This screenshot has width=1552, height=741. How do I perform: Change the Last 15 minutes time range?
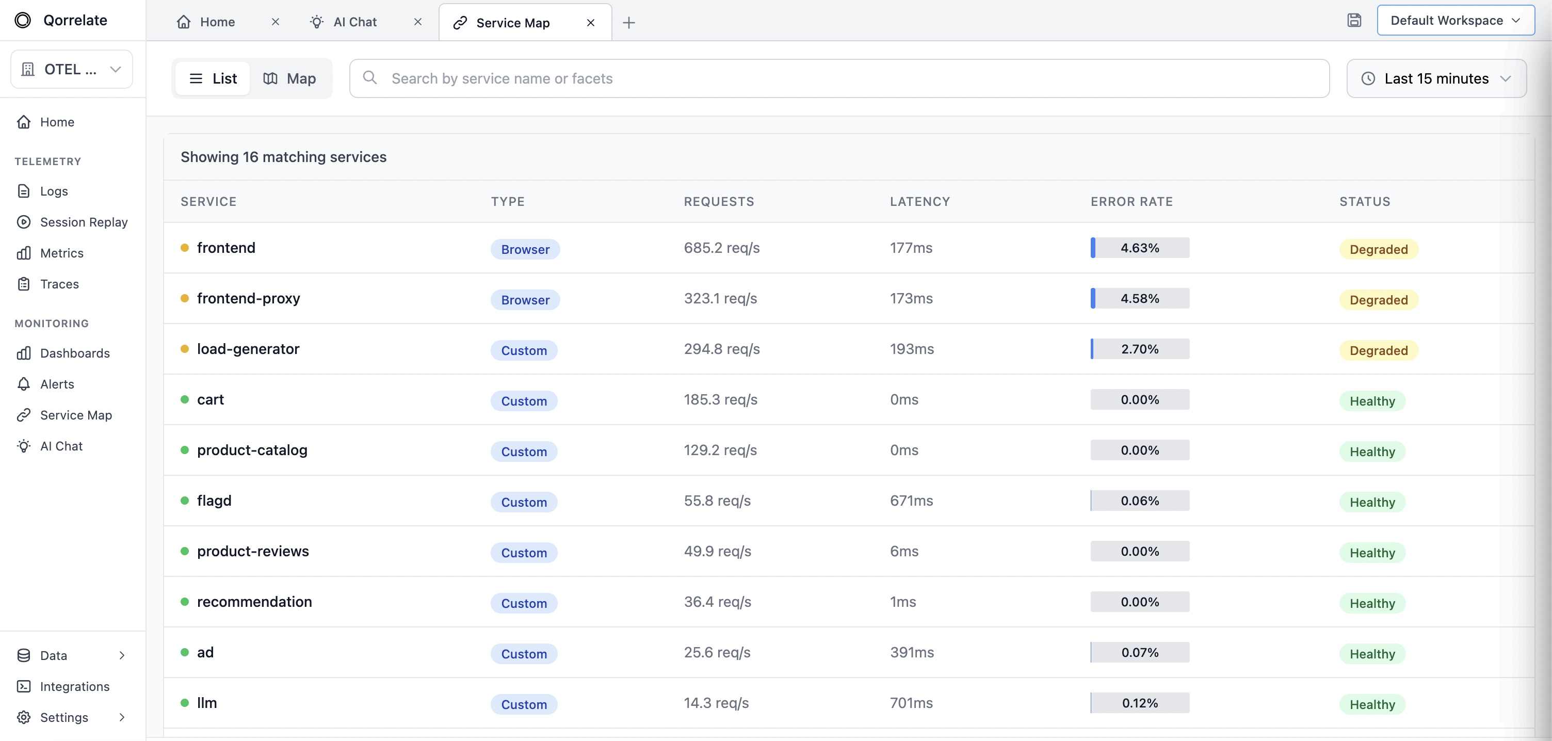1436,78
